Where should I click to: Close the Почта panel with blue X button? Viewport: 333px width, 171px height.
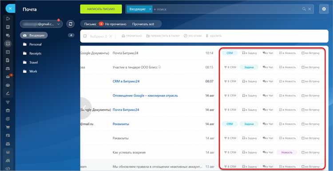[x=10, y=9]
